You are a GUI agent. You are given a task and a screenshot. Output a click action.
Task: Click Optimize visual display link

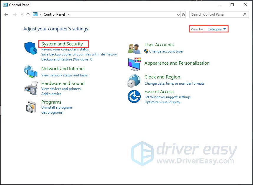(162, 102)
